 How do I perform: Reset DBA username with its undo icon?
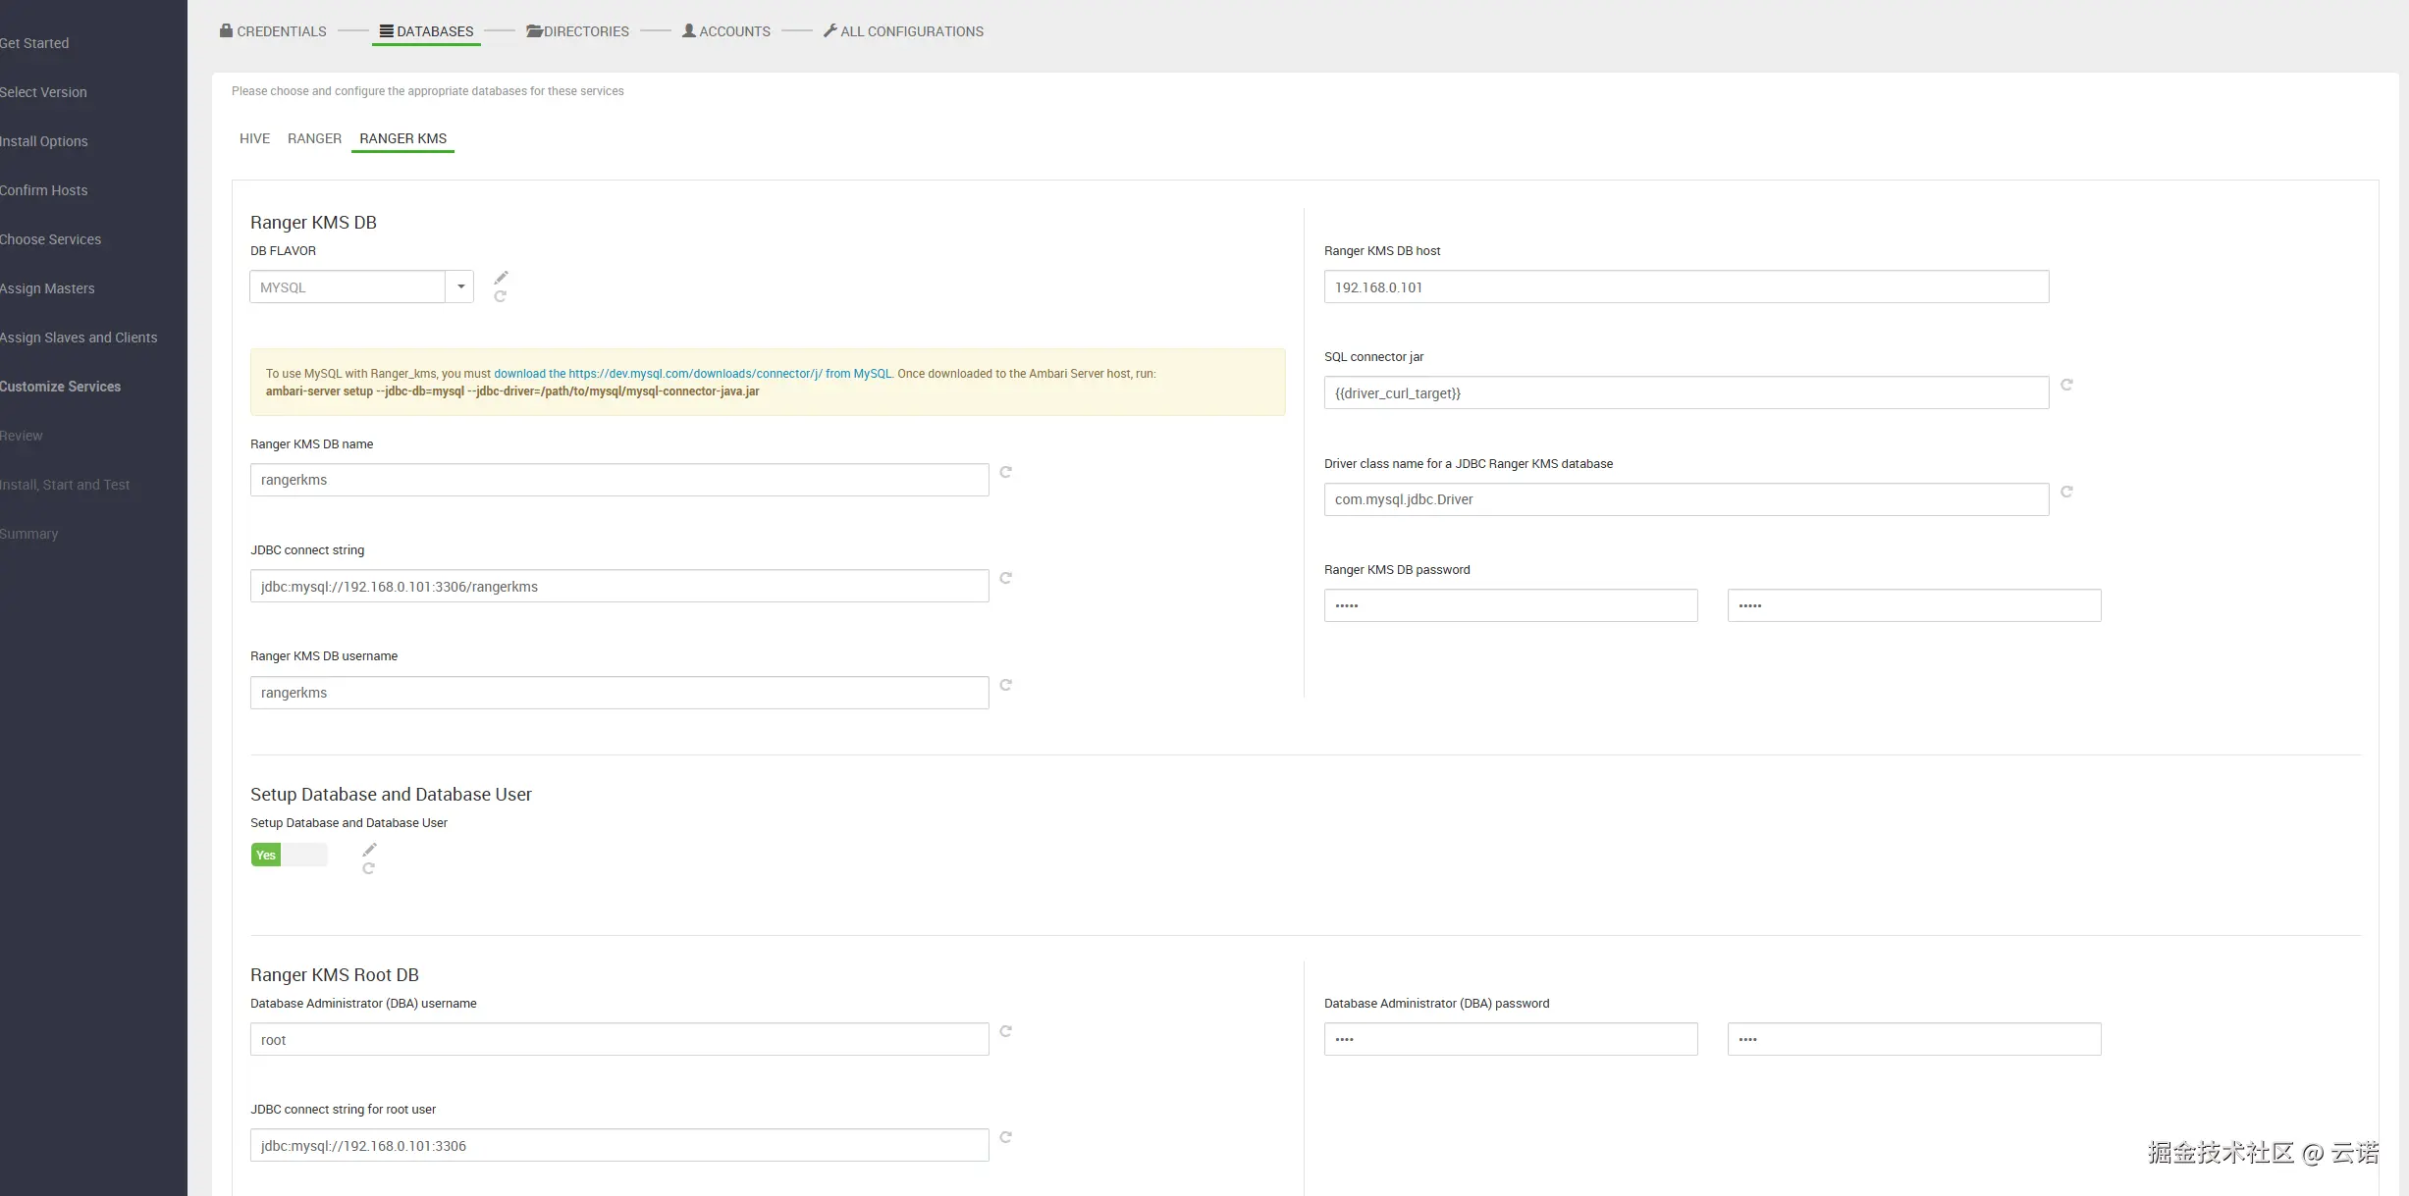(1005, 1031)
